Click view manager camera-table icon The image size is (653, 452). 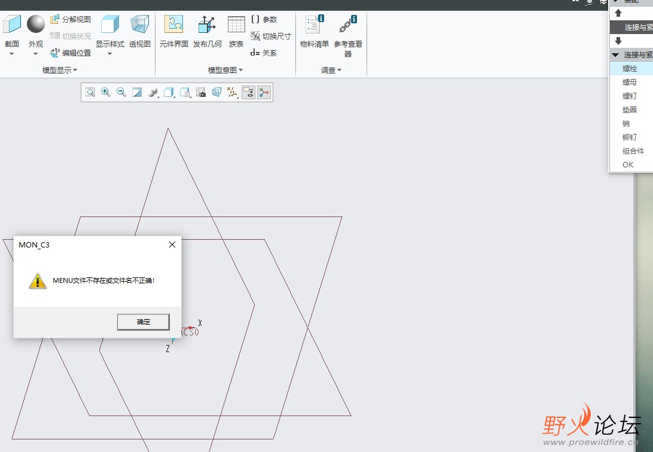tap(201, 93)
